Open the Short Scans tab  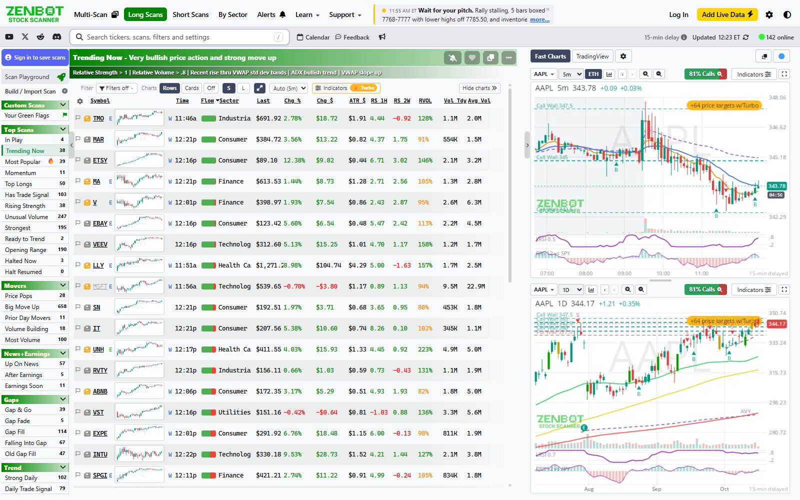coord(190,14)
